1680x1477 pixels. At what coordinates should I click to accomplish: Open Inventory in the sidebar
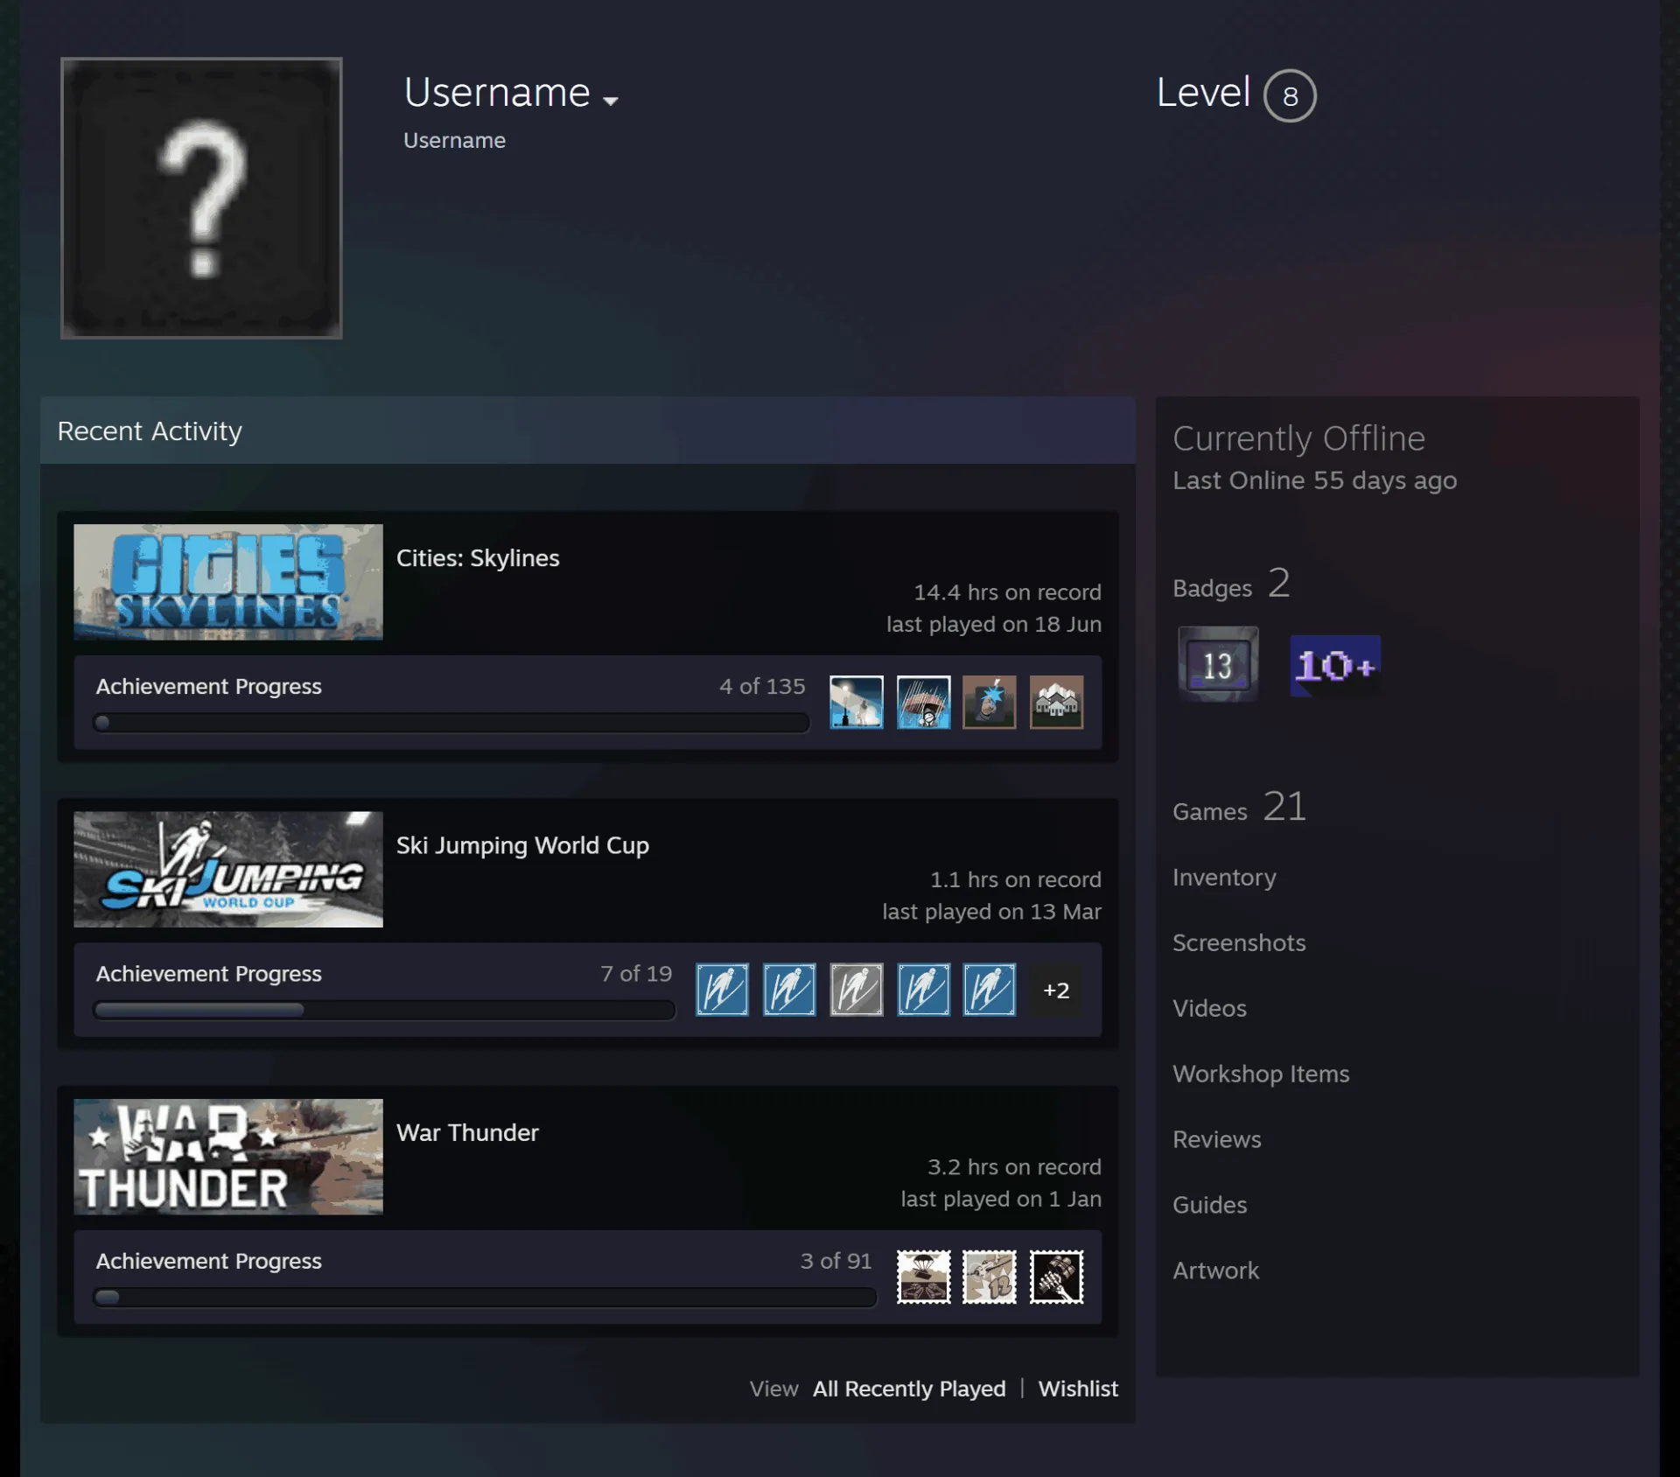point(1224,878)
